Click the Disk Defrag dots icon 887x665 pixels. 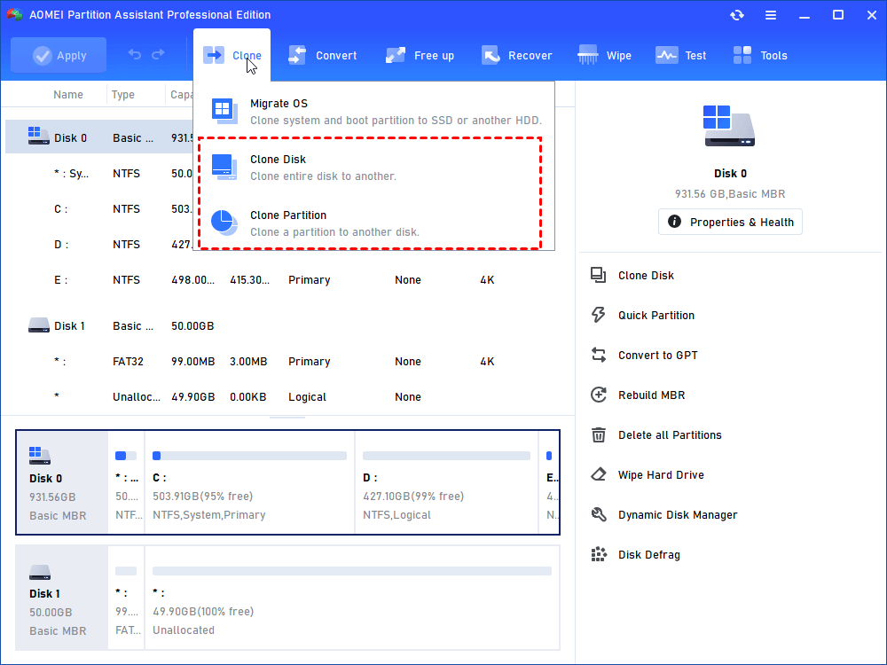point(599,554)
